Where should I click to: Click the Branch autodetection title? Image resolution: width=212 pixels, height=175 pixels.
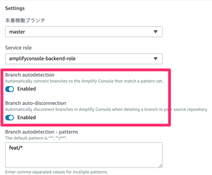point(30,75)
